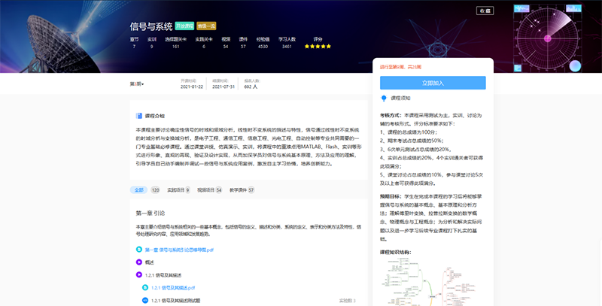
Task: Switch to the 实训项目 tab
Action: [x=178, y=190]
